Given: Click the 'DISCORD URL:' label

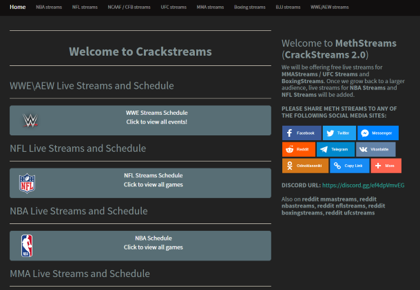Looking at the screenshot, I should pyautogui.click(x=301, y=186).
